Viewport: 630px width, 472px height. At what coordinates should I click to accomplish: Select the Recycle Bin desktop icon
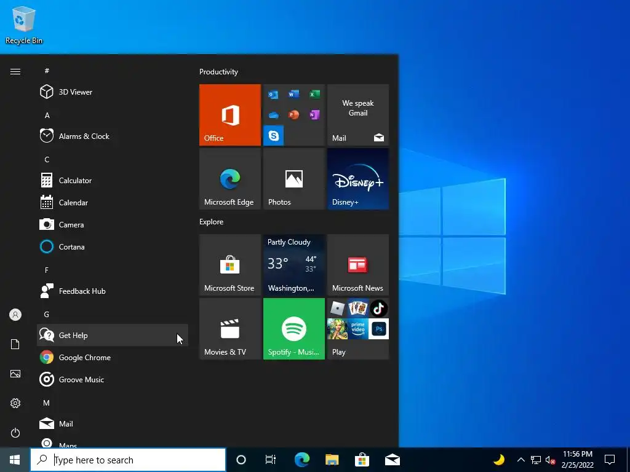[x=24, y=25]
